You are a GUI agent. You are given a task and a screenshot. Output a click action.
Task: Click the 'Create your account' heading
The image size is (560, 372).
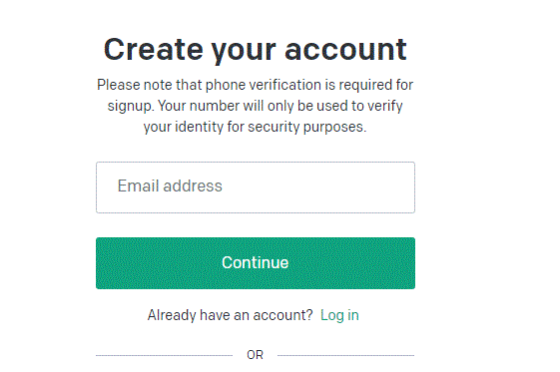pyautogui.click(x=255, y=50)
